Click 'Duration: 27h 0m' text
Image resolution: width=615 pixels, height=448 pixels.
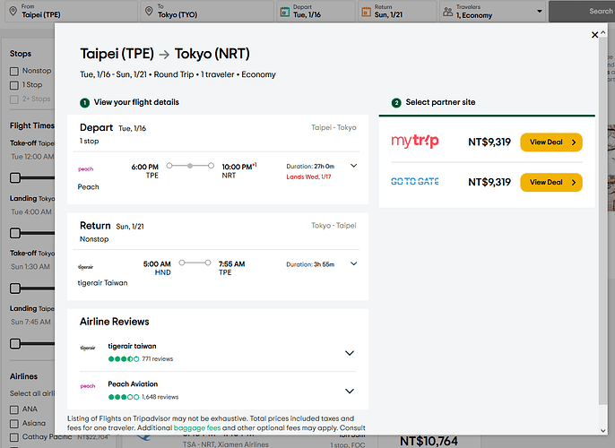[310, 166]
